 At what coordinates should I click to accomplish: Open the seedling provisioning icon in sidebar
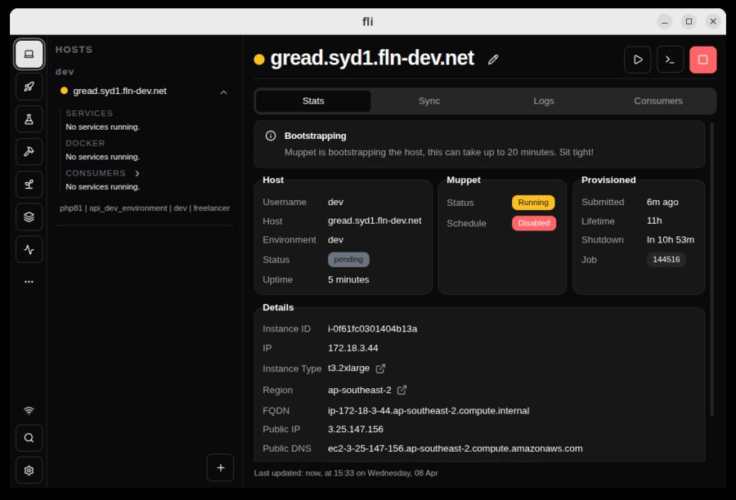tap(29, 184)
